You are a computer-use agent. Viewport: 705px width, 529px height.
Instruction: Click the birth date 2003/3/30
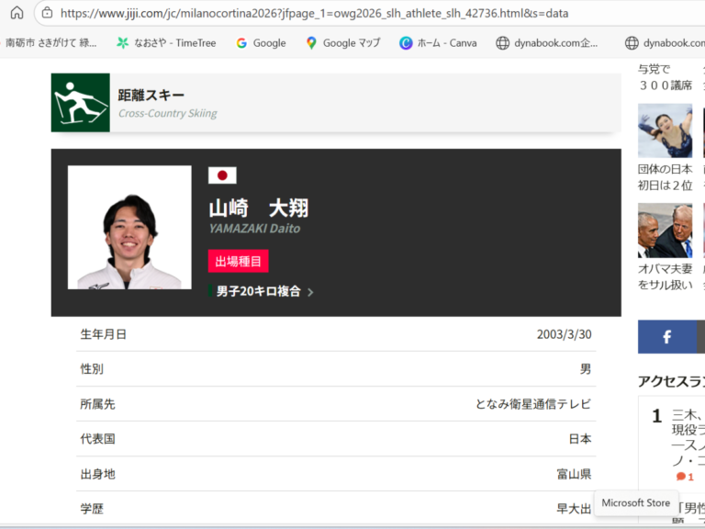(565, 334)
